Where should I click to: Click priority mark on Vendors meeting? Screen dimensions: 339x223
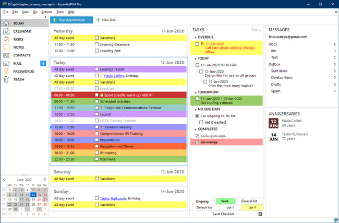[101, 127]
